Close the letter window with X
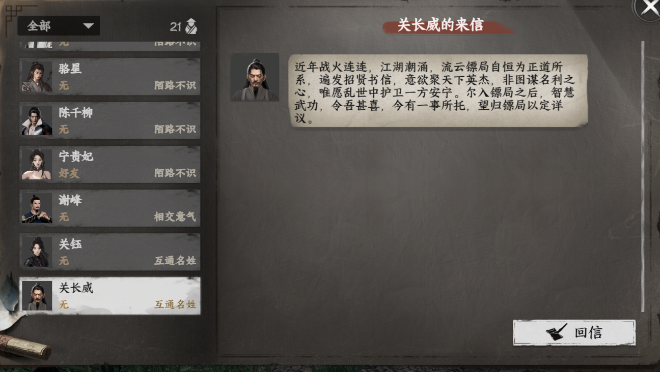Screen dimensions: 660x372 click(x=650, y=8)
